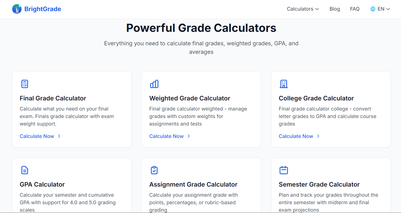The height and width of the screenshot is (213, 401).
Task: Click the GPA Calculator document icon
Action: click(24, 170)
